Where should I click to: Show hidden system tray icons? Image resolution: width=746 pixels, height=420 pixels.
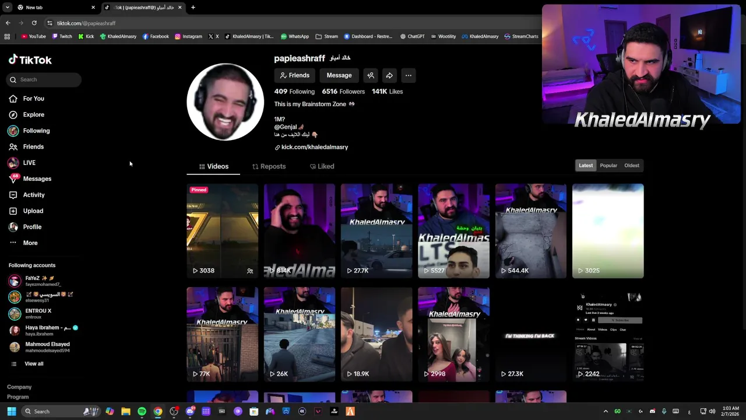click(606, 411)
